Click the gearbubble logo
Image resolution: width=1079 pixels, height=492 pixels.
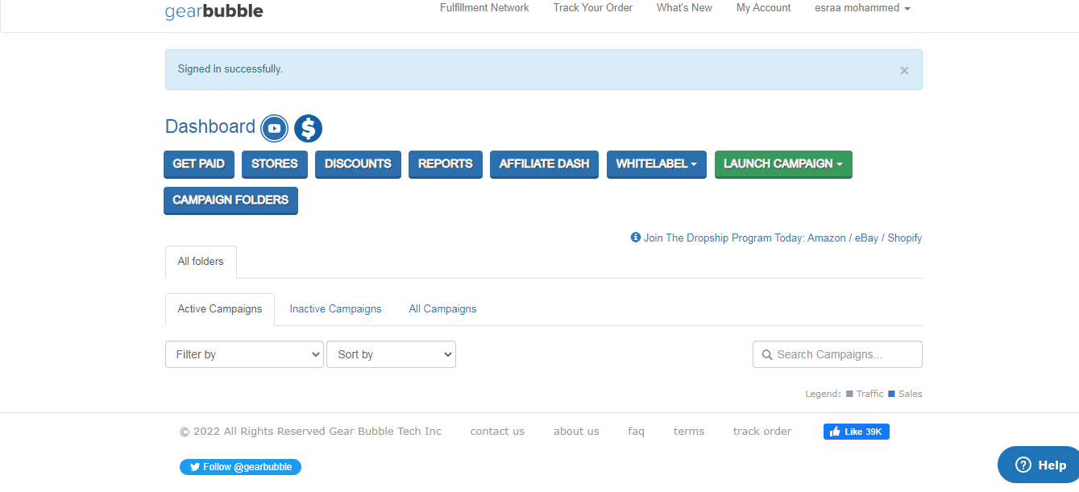214,11
